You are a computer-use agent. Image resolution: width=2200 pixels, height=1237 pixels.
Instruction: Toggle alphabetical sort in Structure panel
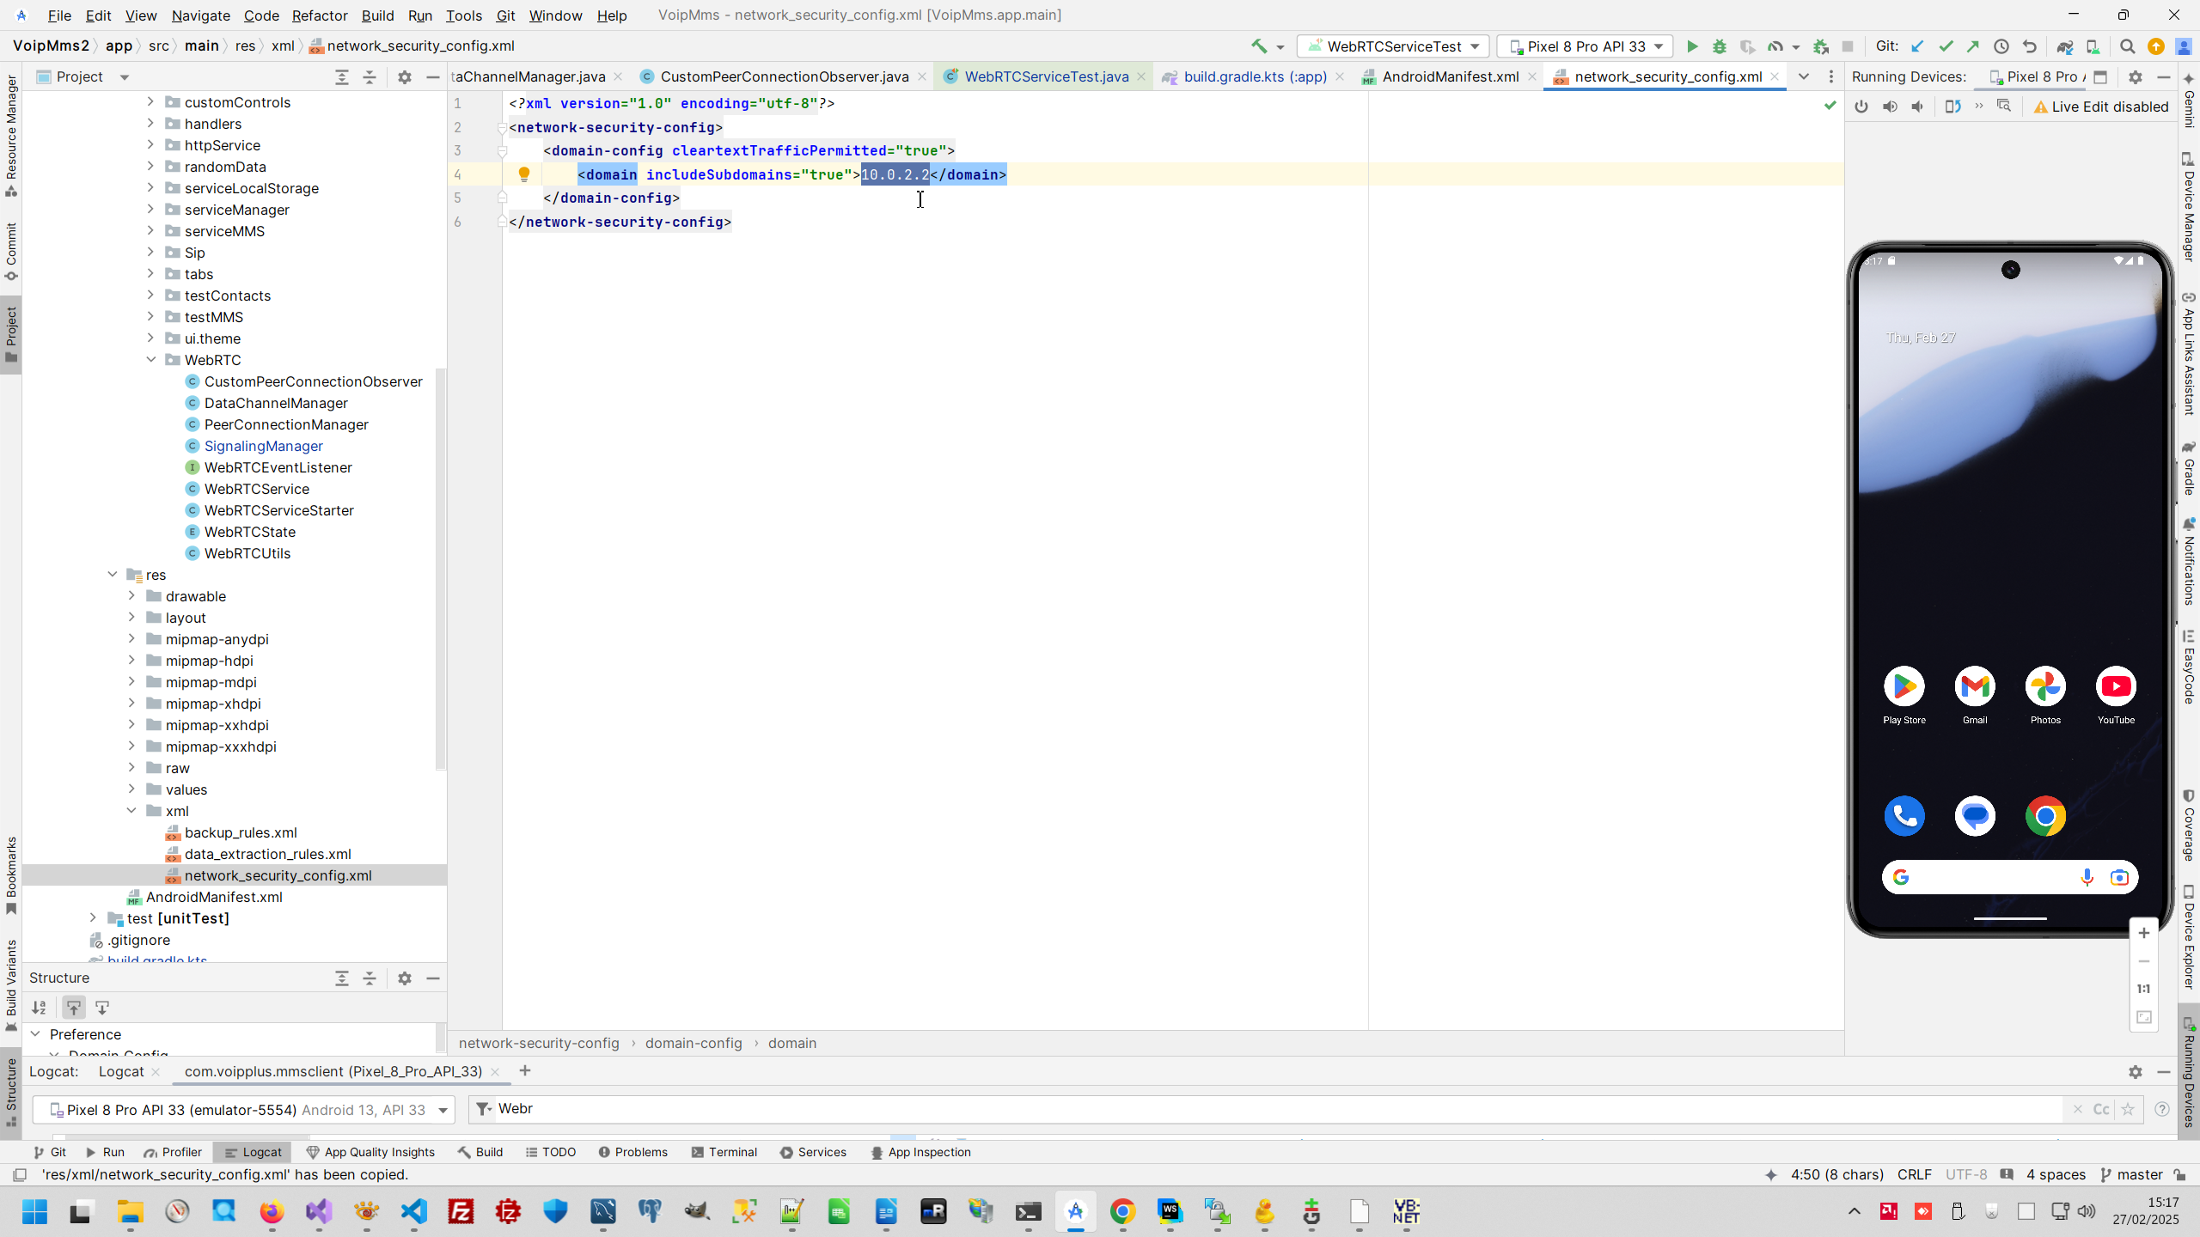(x=40, y=1008)
